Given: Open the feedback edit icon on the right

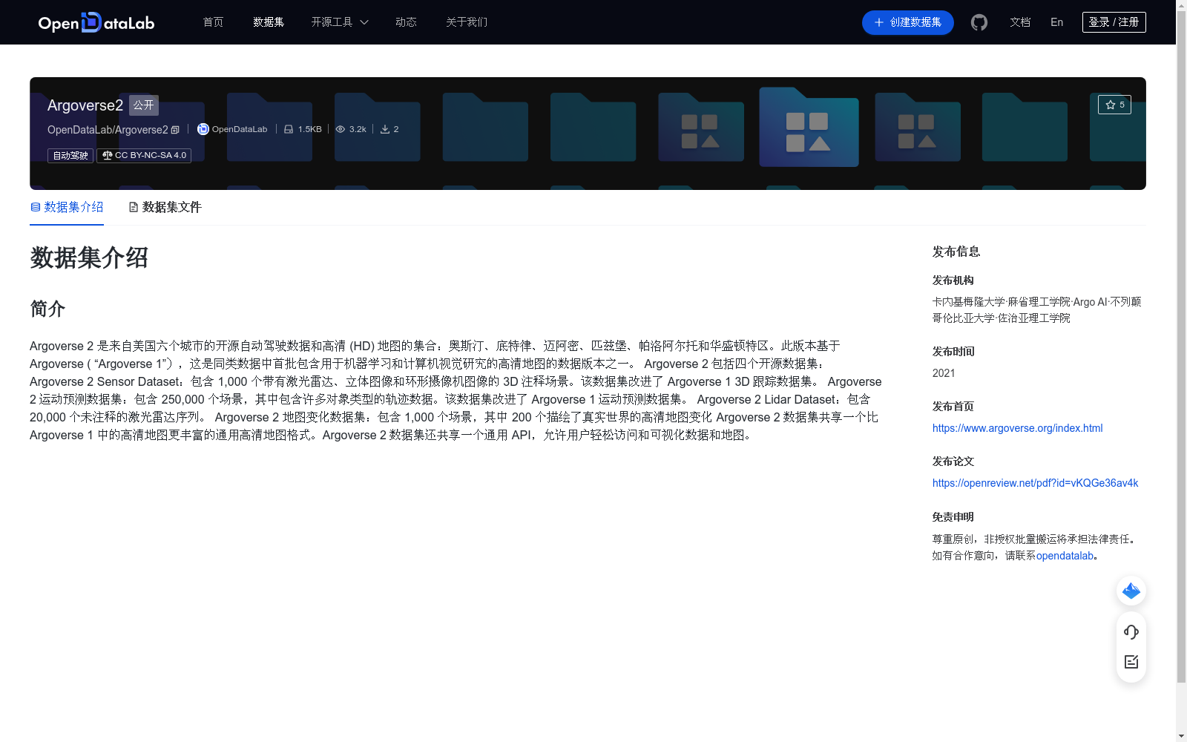Looking at the screenshot, I should (x=1131, y=662).
